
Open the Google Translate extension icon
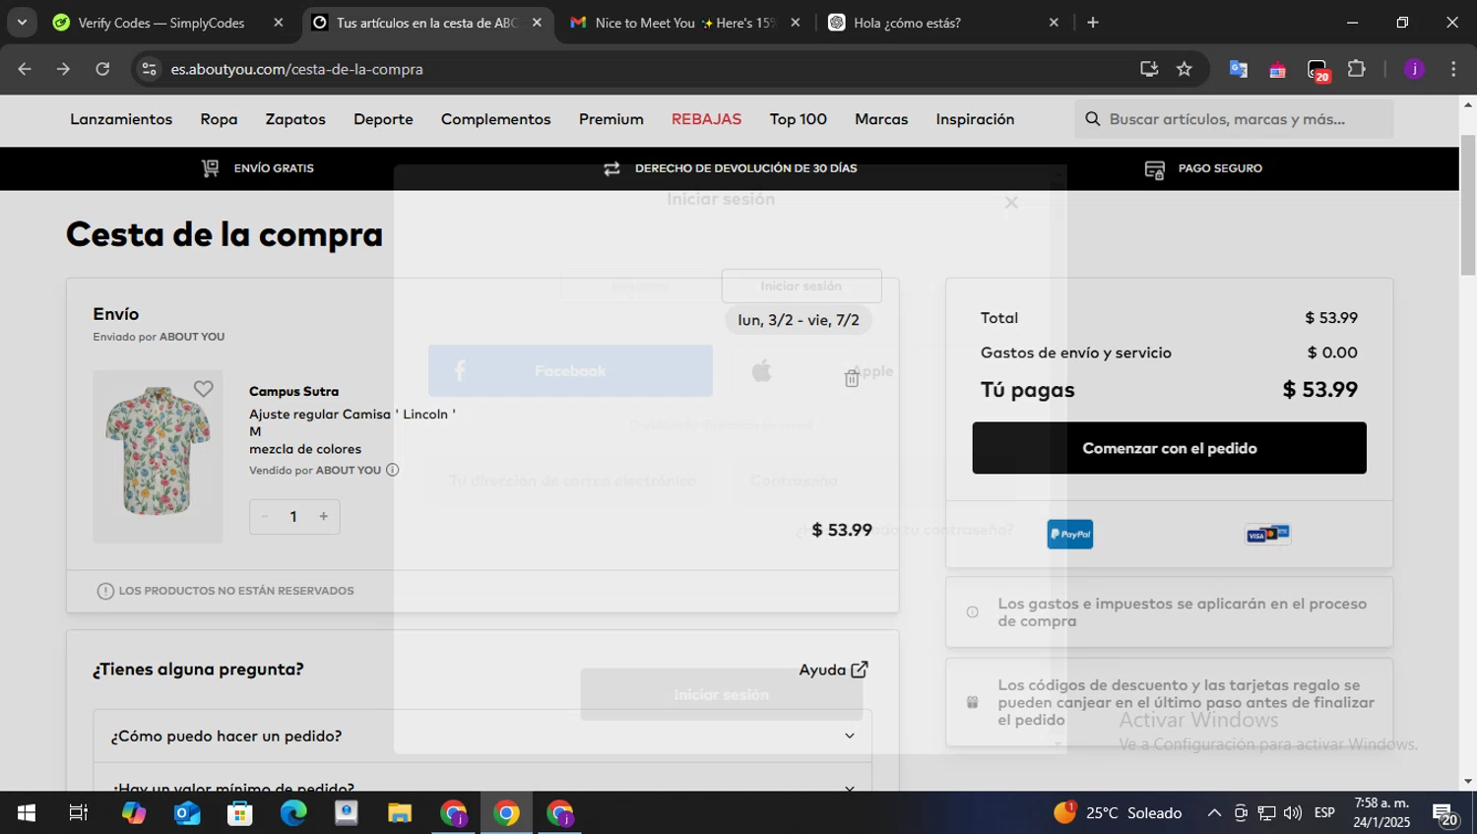coord(1238,69)
